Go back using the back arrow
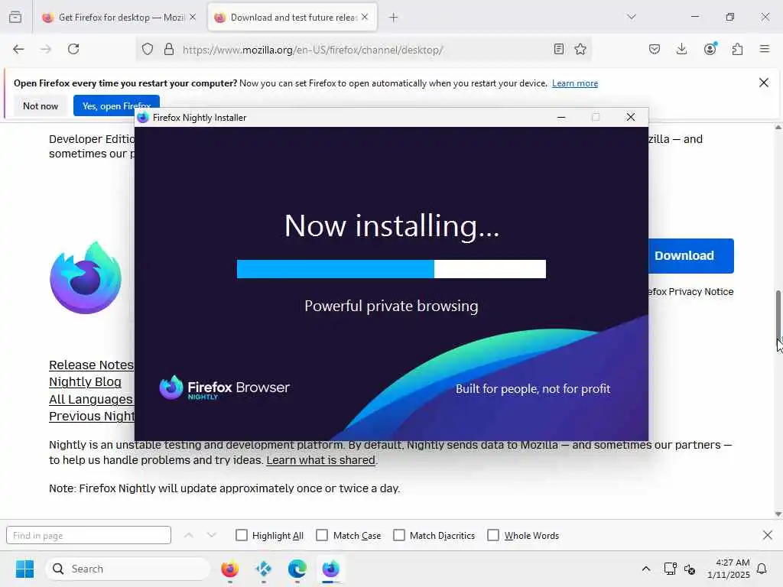Viewport: 783px width, 587px height. coord(18,49)
